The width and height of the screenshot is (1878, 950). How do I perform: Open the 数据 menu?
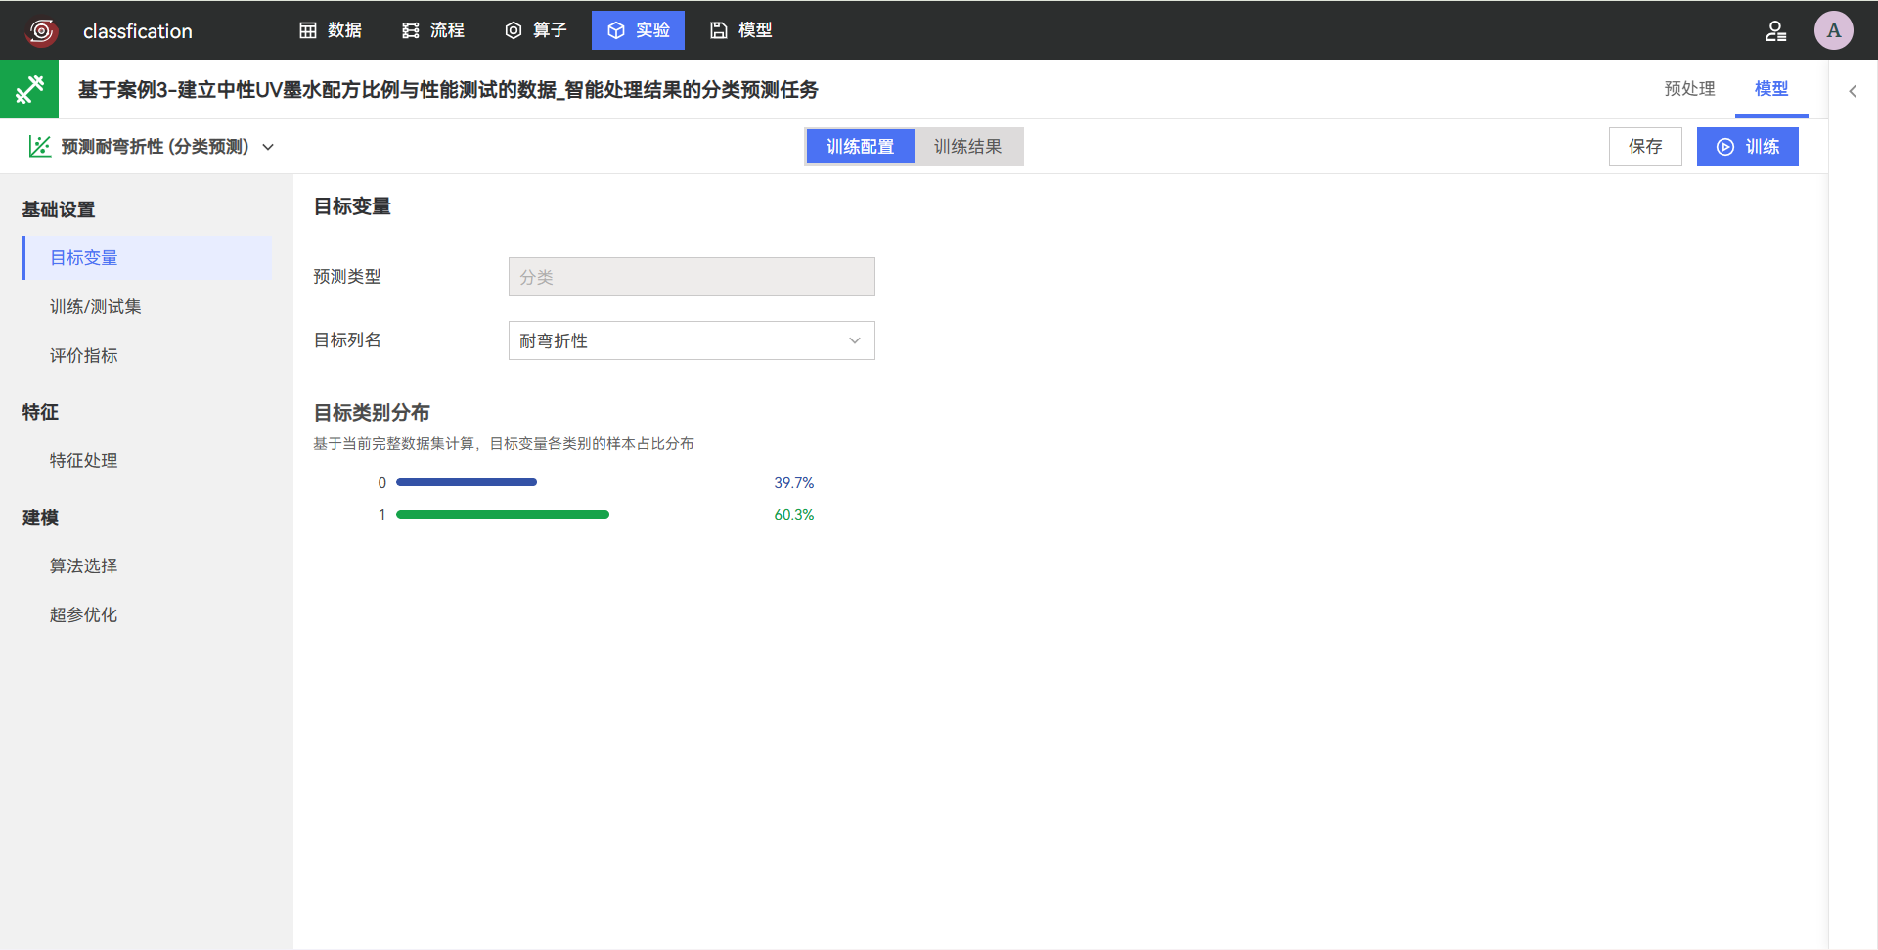[x=331, y=30]
